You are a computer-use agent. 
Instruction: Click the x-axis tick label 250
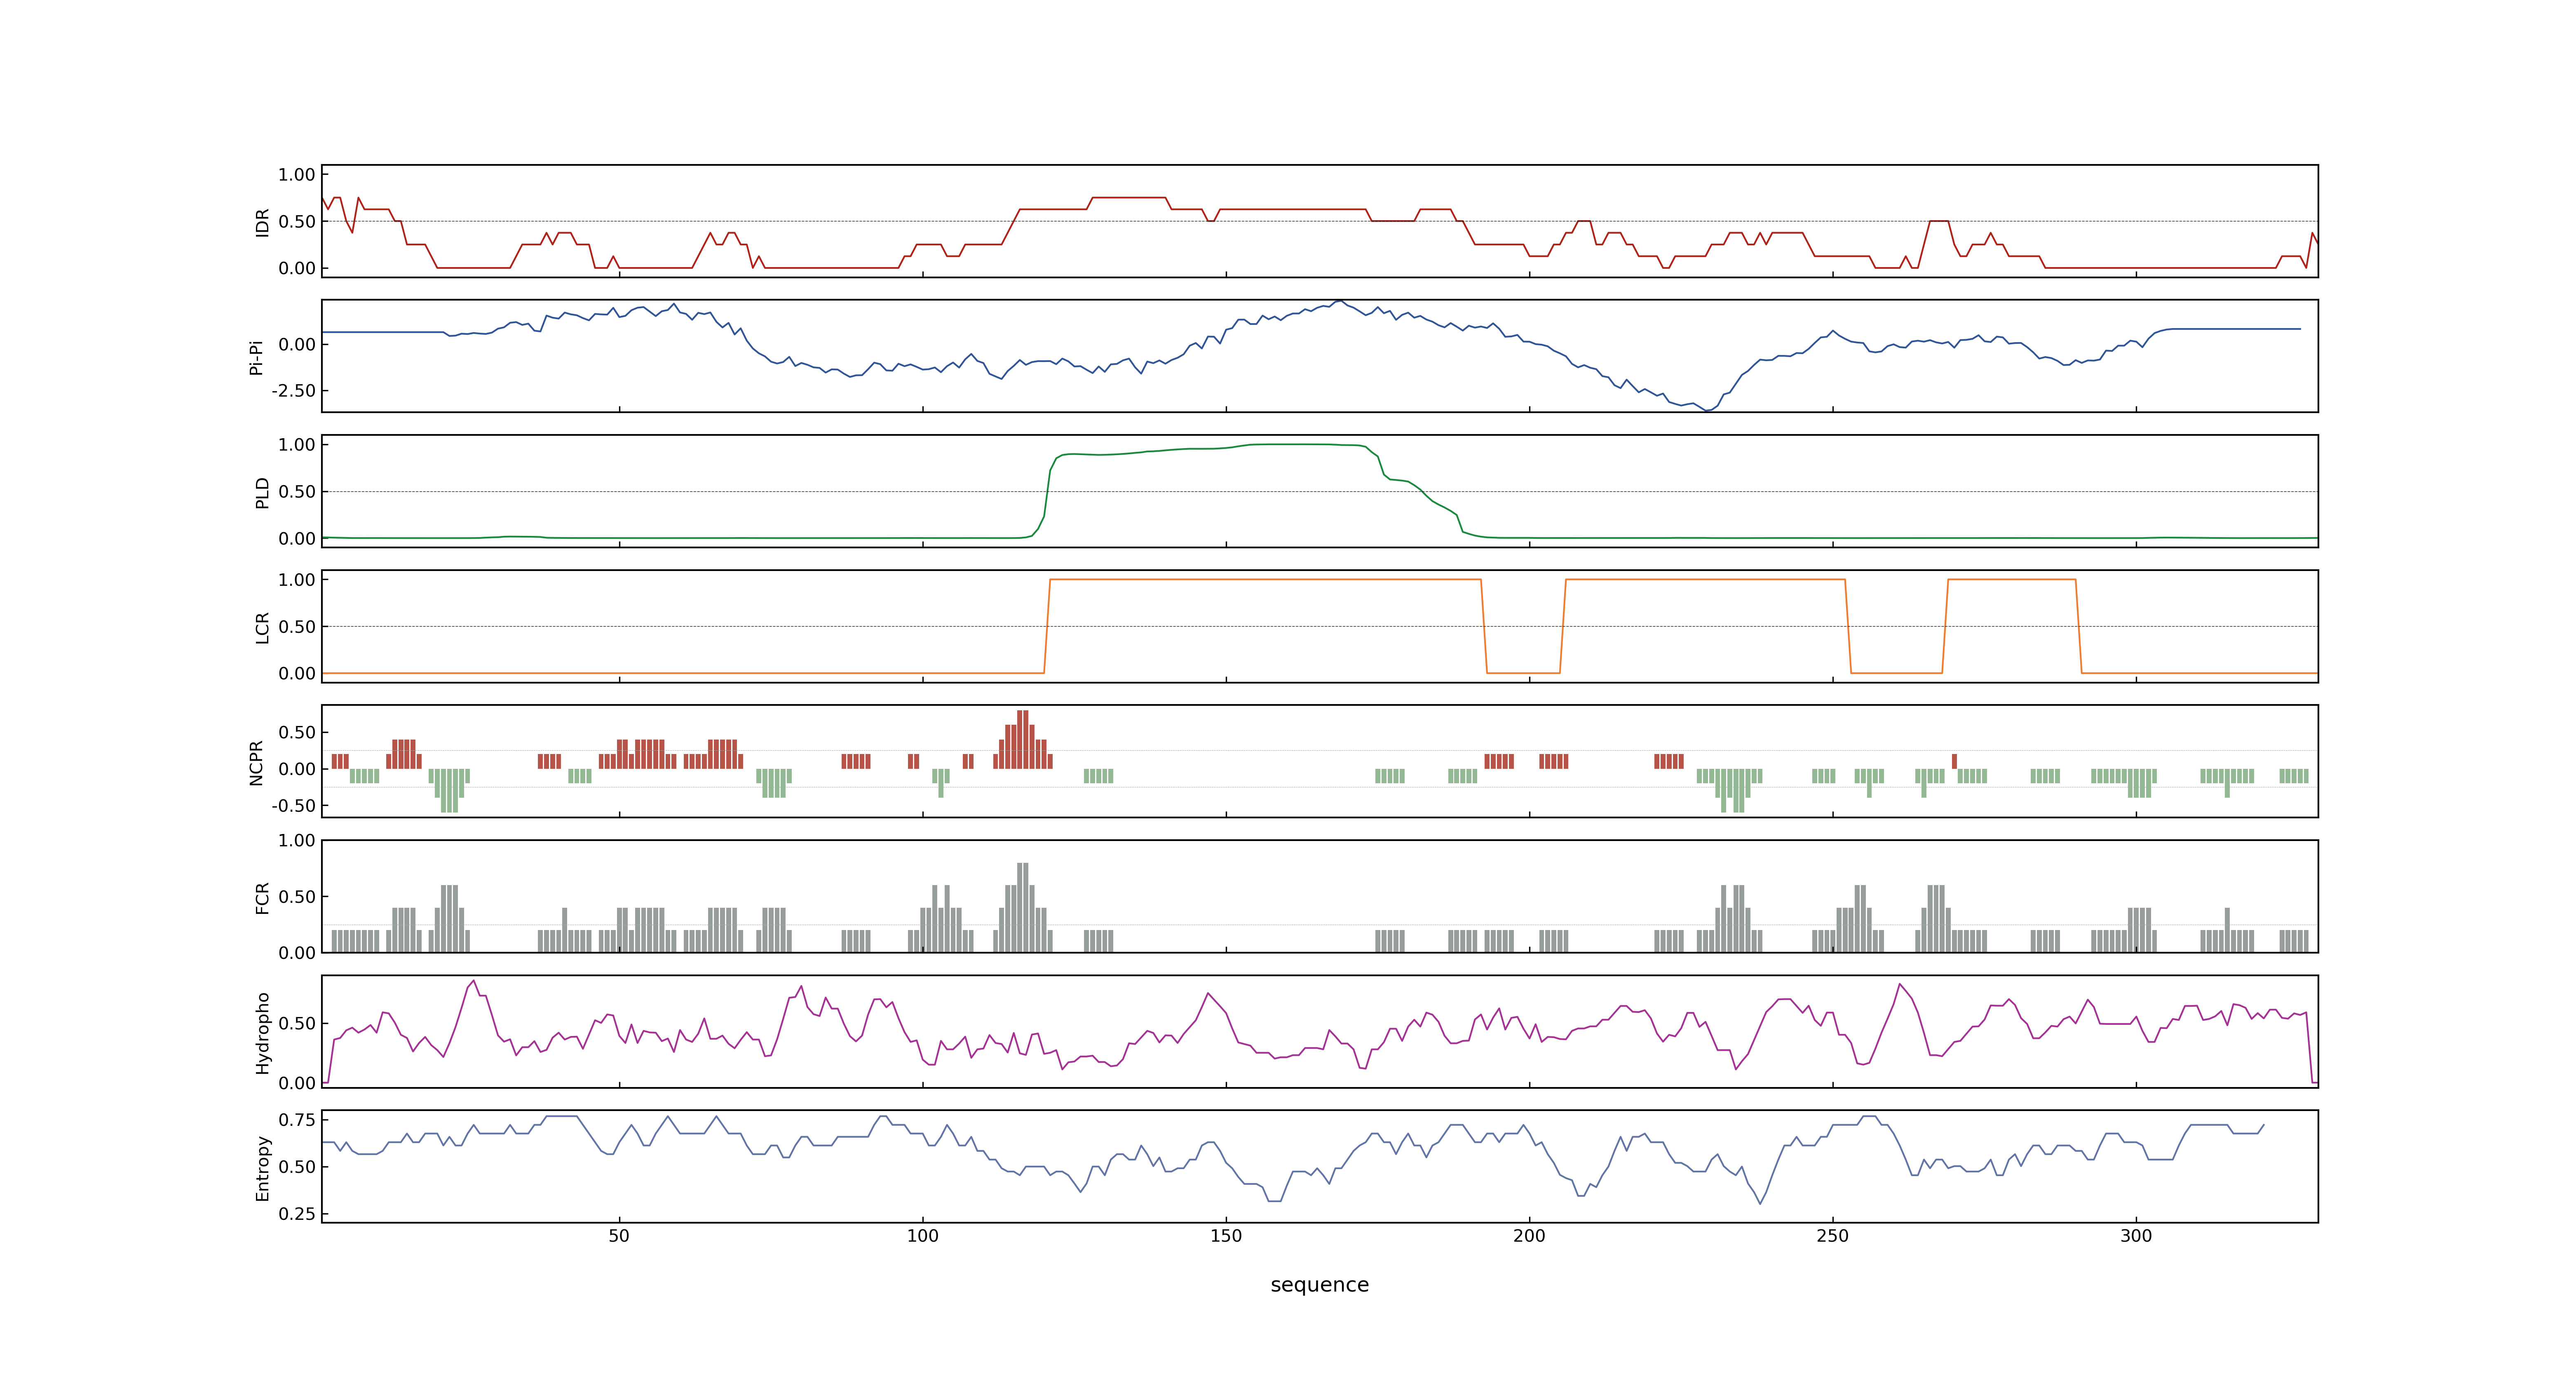(x=1832, y=1236)
